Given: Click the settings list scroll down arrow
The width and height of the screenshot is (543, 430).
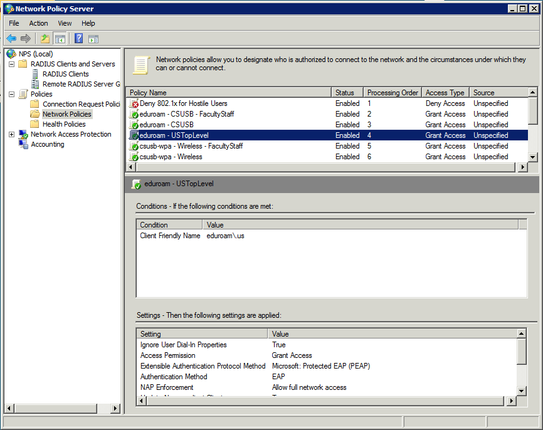Looking at the screenshot, I should point(522,391).
